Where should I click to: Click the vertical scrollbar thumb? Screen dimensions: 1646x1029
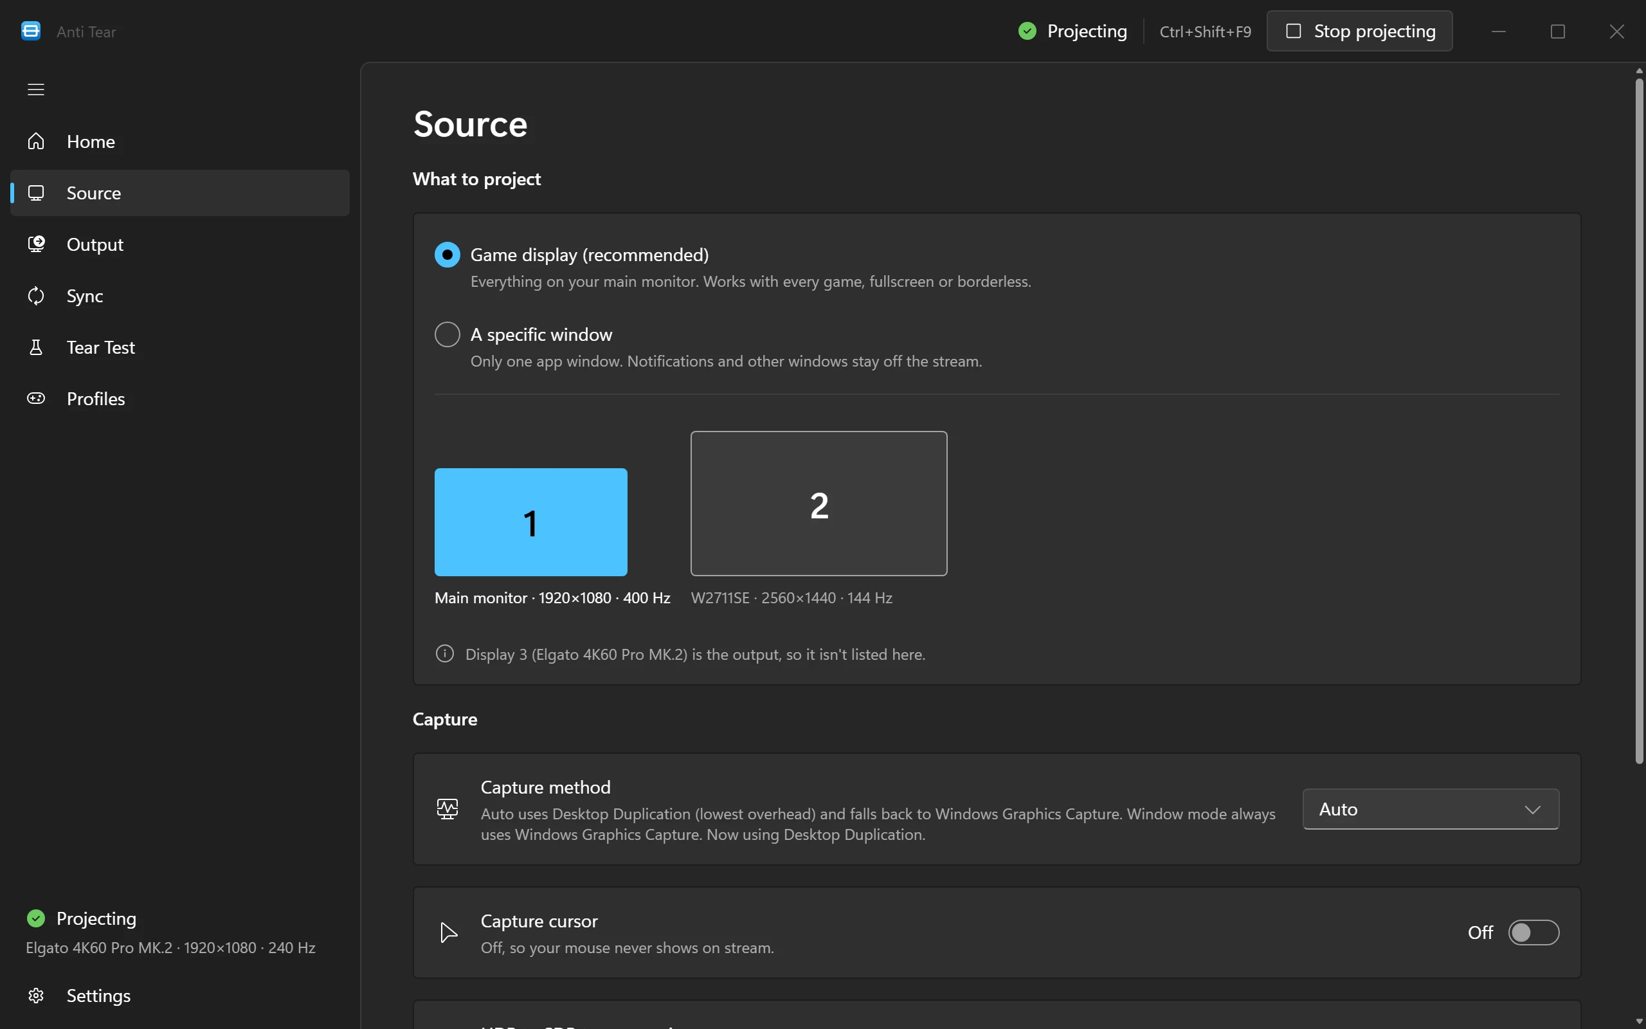pyautogui.click(x=1638, y=421)
